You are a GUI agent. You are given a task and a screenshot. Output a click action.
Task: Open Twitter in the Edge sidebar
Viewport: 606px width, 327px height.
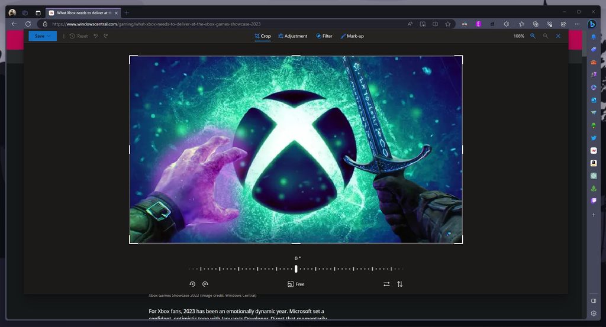[x=594, y=138]
